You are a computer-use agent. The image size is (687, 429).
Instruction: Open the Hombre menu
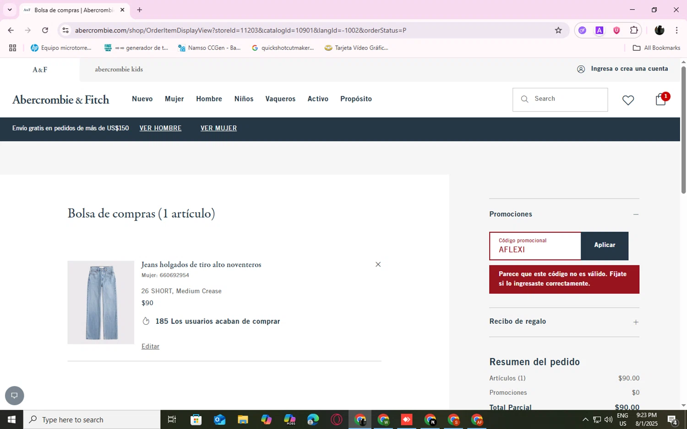209,99
